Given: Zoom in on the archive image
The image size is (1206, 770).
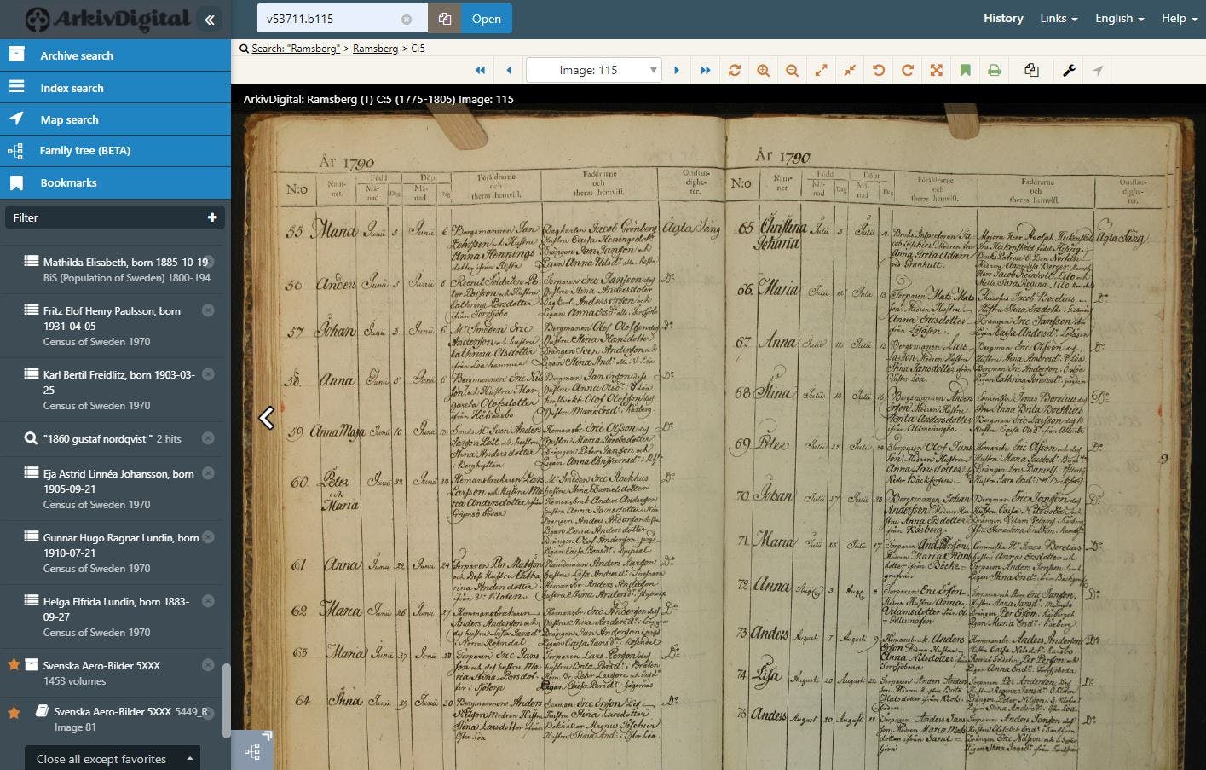Looking at the screenshot, I should (763, 71).
